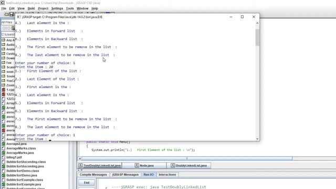The image size is (336, 189).
Task: Click the Fax folder icon
Action: pyautogui.click(x=4, y=62)
